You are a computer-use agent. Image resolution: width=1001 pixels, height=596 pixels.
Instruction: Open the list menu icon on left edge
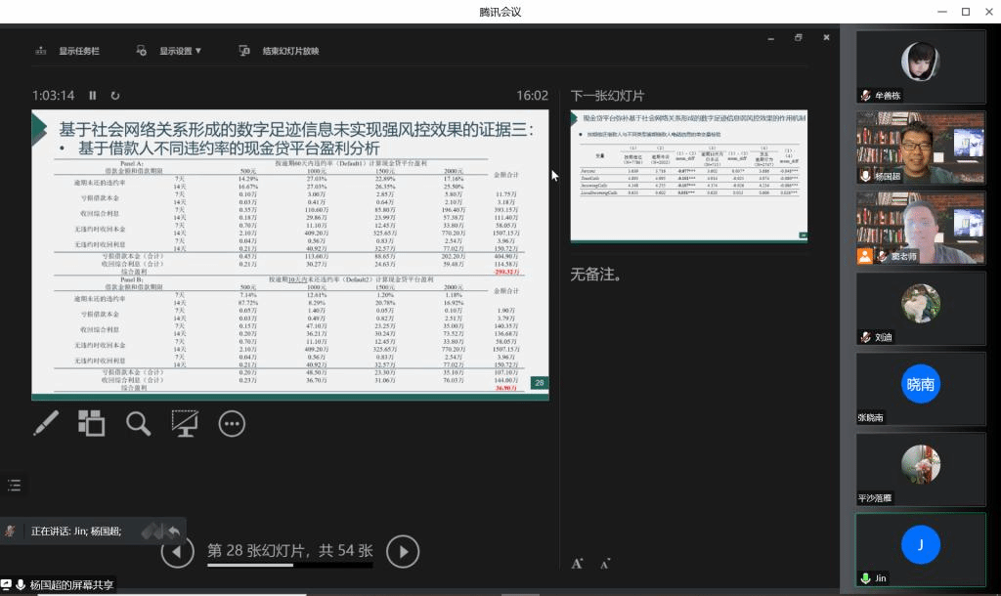pyautogui.click(x=14, y=485)
